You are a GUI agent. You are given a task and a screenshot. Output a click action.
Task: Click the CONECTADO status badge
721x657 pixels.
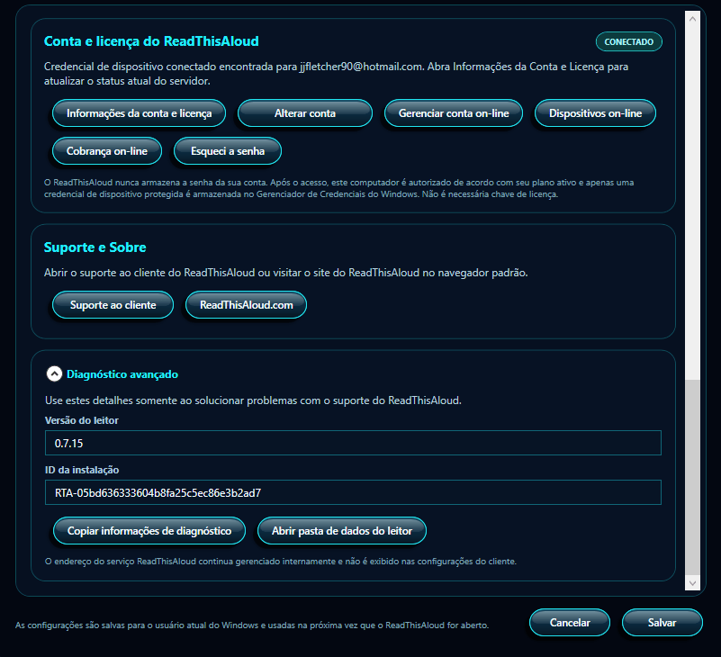pyautogui.click(x=628, y=41)
